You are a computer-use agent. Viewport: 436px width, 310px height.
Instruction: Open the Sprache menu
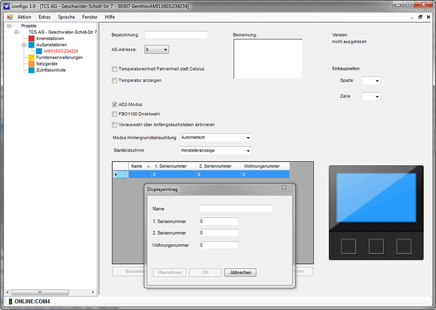click(66, 17)
